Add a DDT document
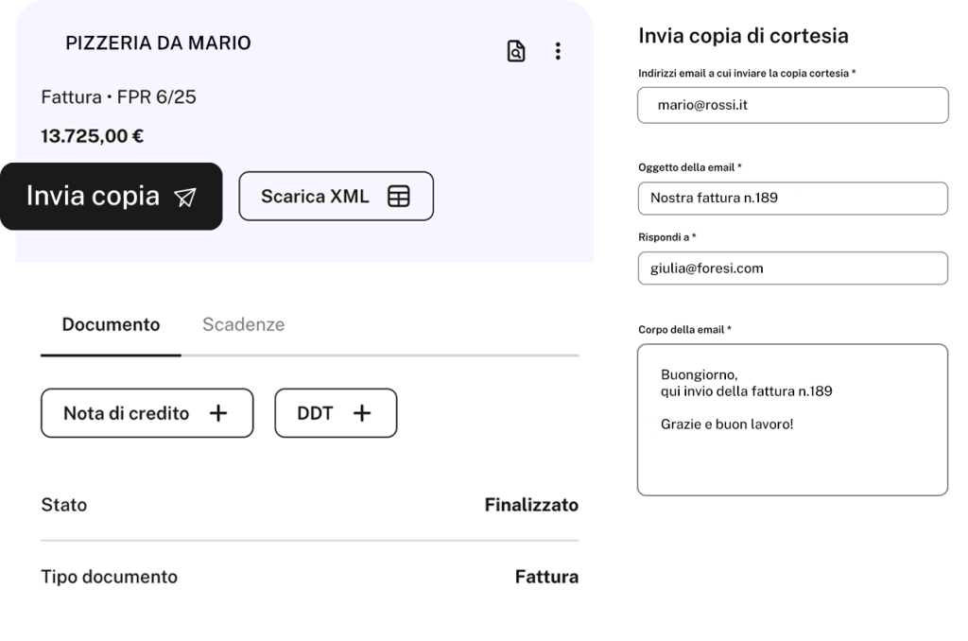 pos(336,413)
